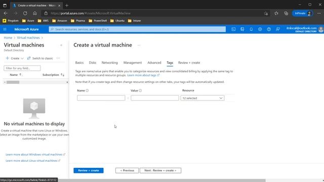The width and height of the screenshot is (324, 182).
Task: Open the Intune bookmarks folder
Action: tap(135, 21)
